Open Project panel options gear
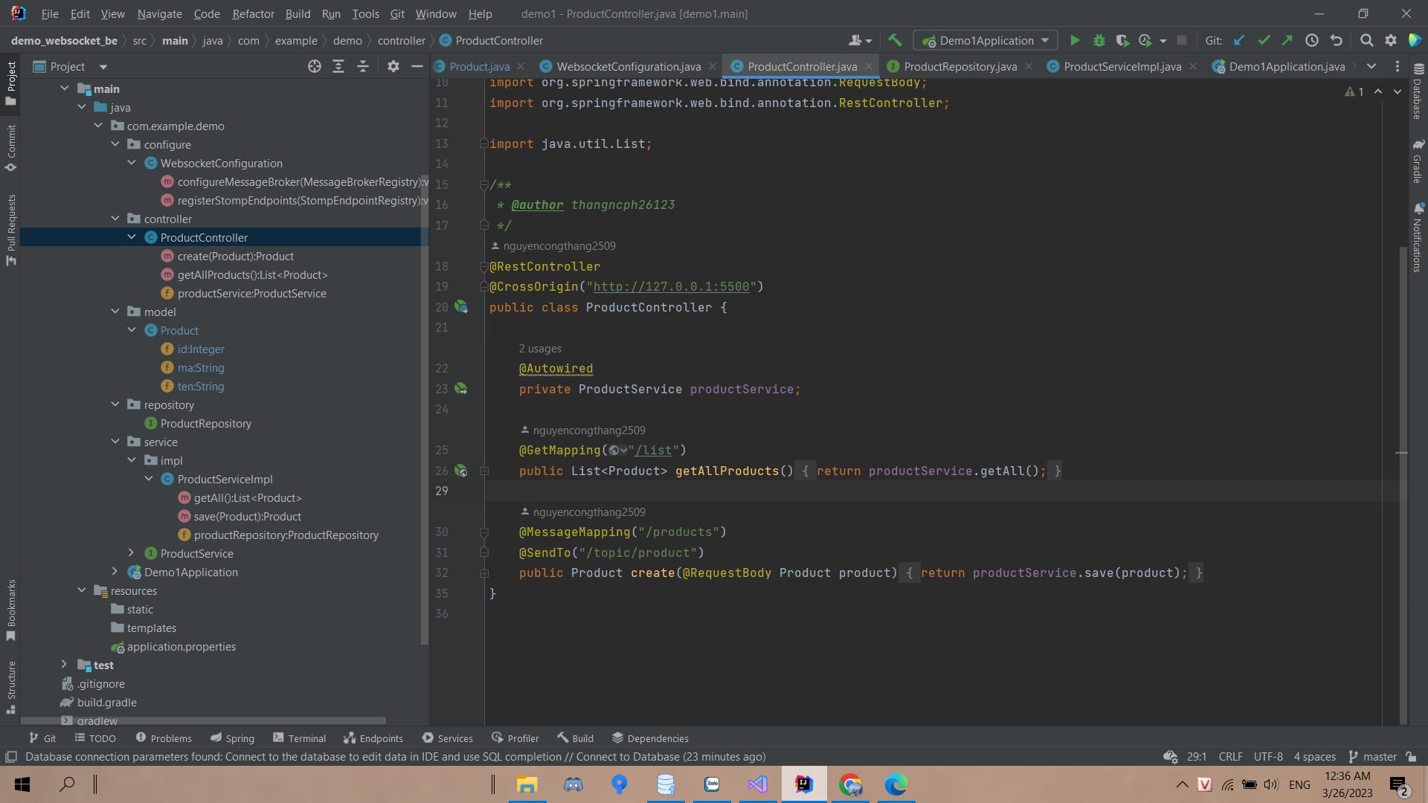1428x803 pixels. coord(393,67)
